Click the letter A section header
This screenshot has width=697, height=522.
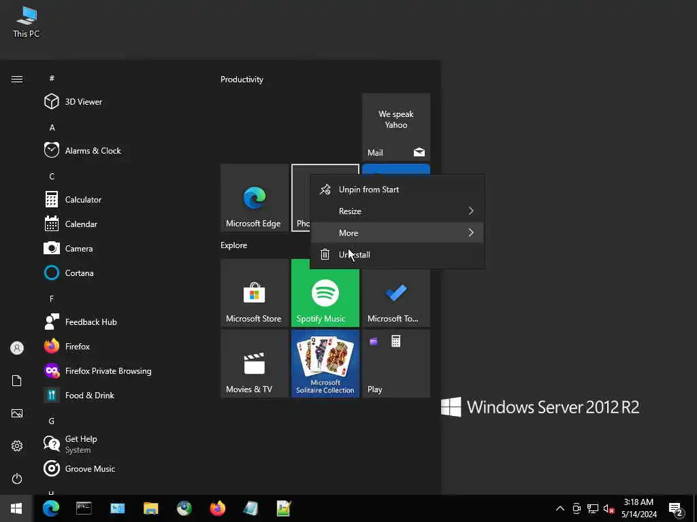(x=52, y=127)
